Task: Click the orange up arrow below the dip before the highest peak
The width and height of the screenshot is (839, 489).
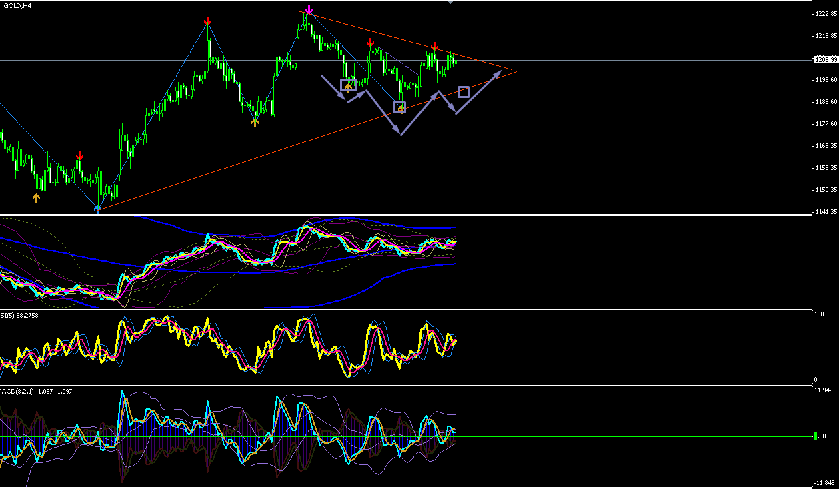Action: click(255, 122)
